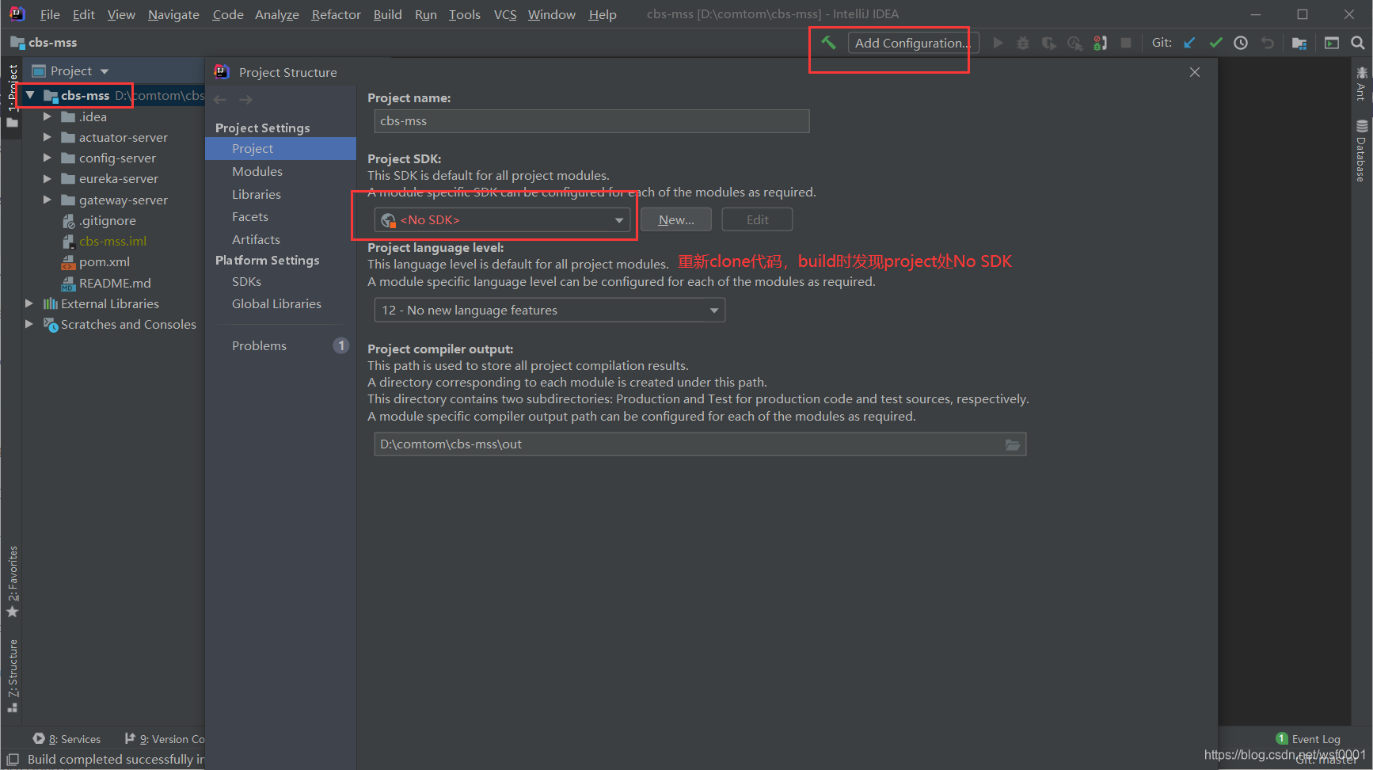Open the Build menu
Viewport: 1373px width, 770px height.
(x=388, y=14)
